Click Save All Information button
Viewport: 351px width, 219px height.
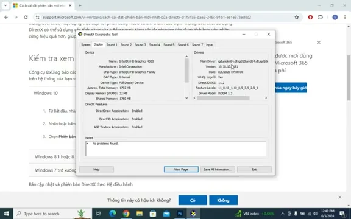[218, 169]
